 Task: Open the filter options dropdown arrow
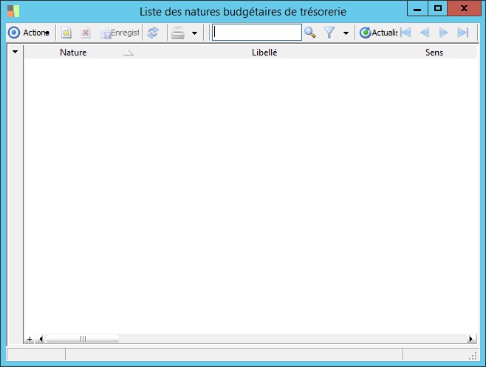(346, 33)
